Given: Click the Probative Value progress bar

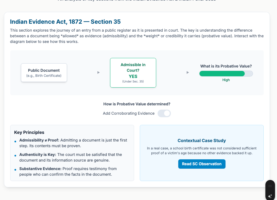Looking at the screenshot, I should pos(226,74).
